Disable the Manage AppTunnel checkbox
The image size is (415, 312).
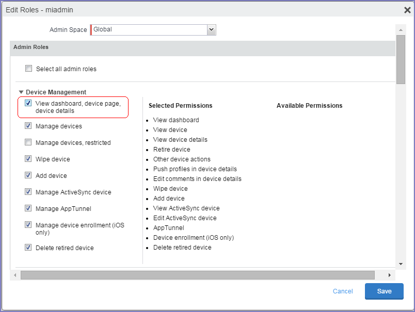[x=28, y=208]
